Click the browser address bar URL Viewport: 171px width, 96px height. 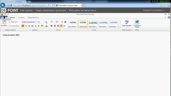tap(30, 5)
